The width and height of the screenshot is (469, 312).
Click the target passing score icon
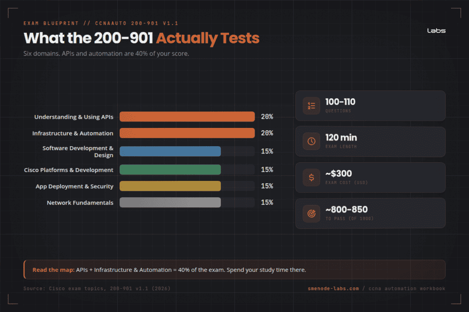(311, 214)
